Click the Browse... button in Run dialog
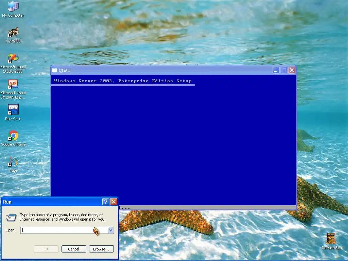The height and width of the screenshot is (261, 348). pos(101,249)
